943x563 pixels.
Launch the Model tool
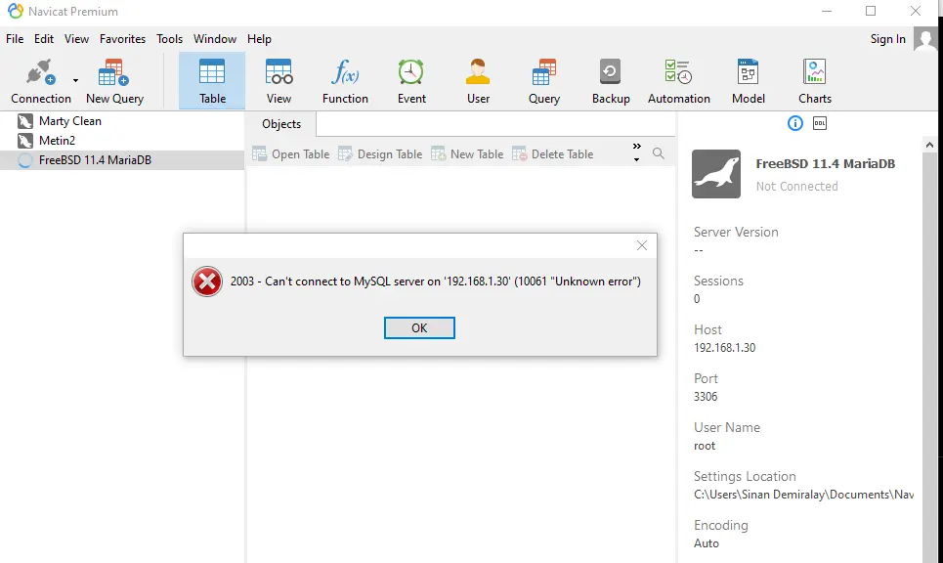pyautogui.click(x=749, y=81)
